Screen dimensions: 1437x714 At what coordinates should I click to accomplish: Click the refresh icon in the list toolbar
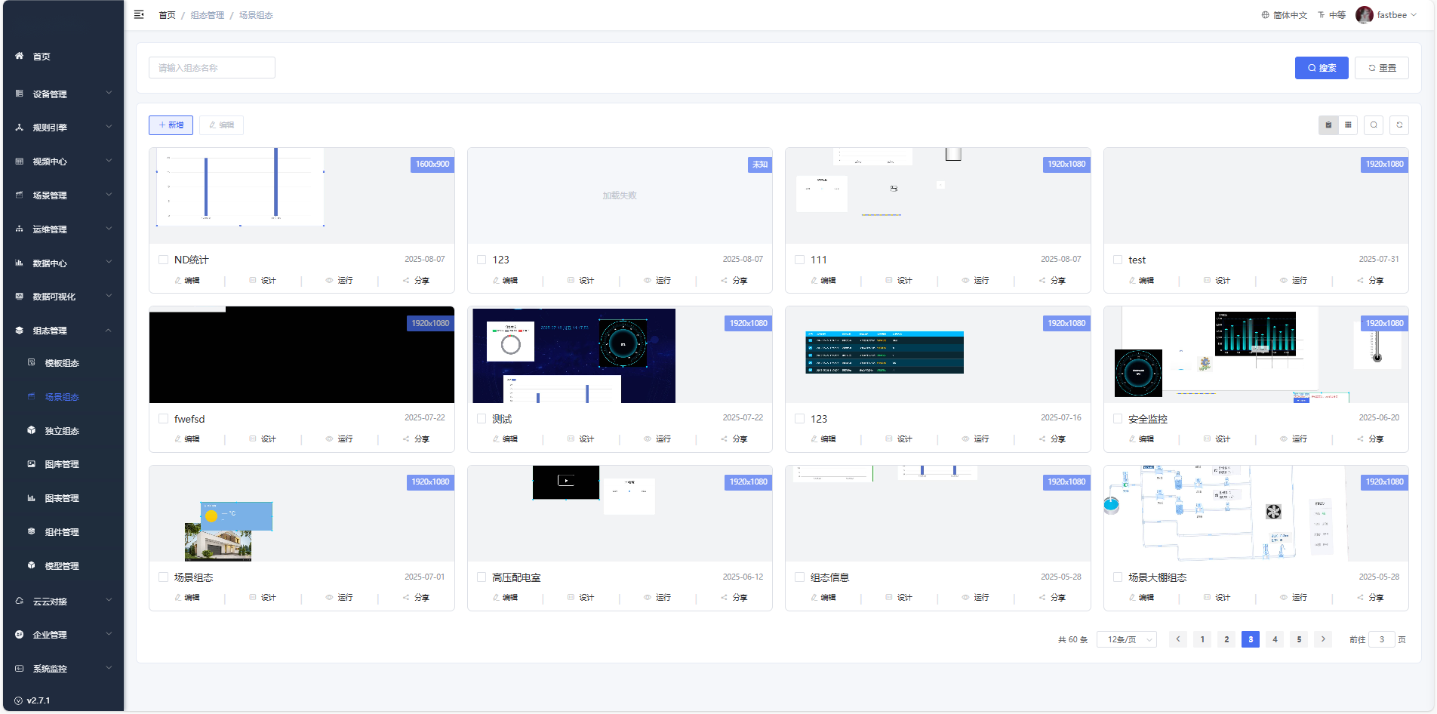tap(1399, 125)
